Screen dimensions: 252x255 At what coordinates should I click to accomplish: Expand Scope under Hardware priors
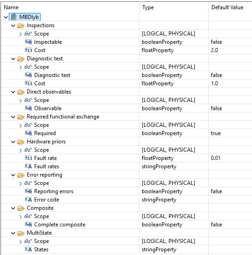click(20, 150)
